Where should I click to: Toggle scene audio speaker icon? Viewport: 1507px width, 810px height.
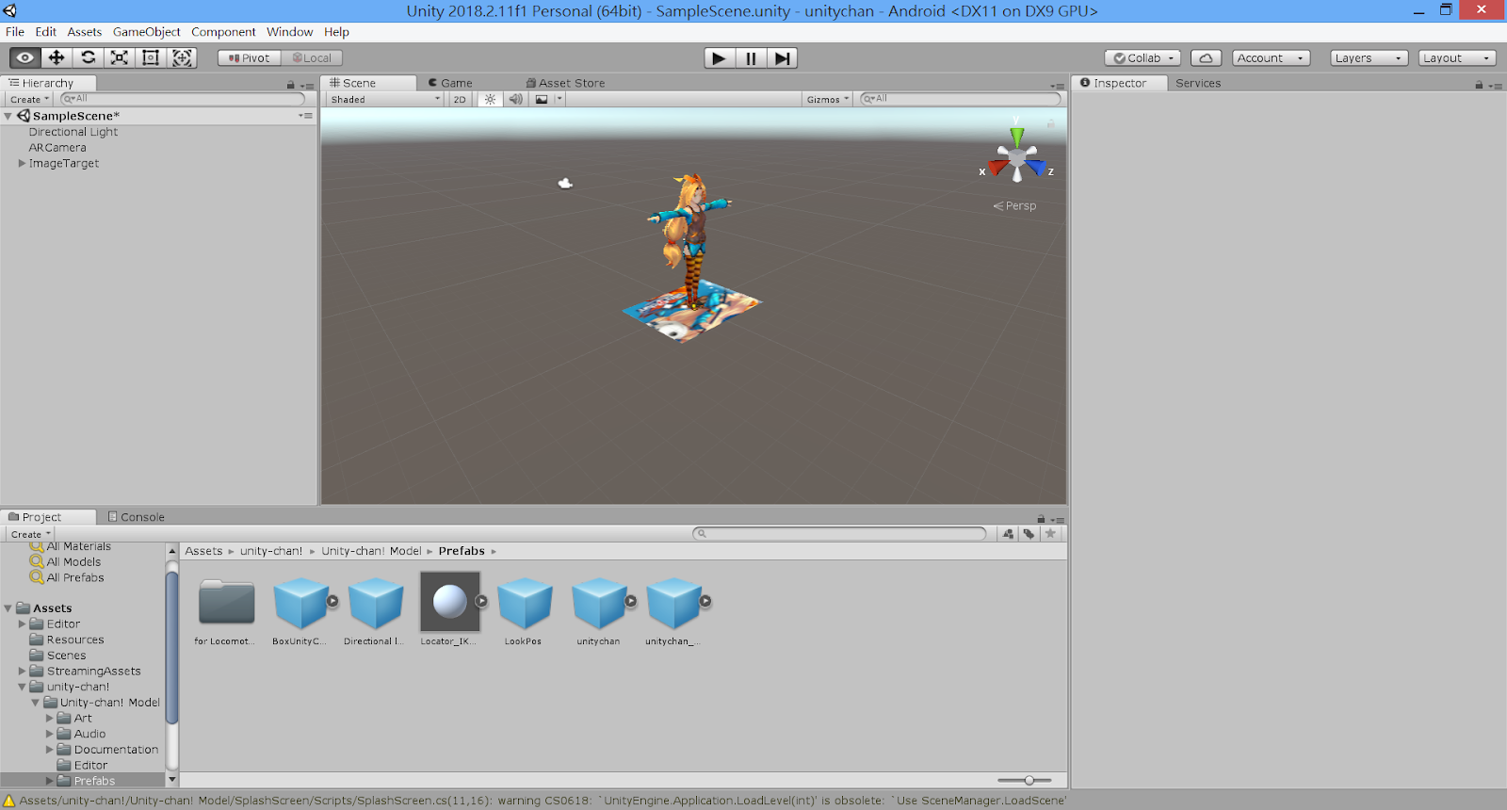515,99
